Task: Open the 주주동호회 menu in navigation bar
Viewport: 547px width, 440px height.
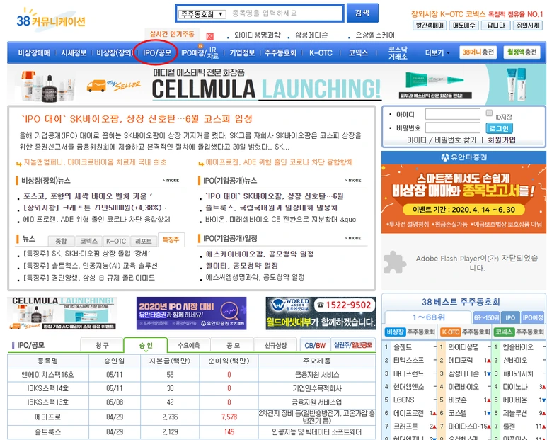Action: click(280, 52)
